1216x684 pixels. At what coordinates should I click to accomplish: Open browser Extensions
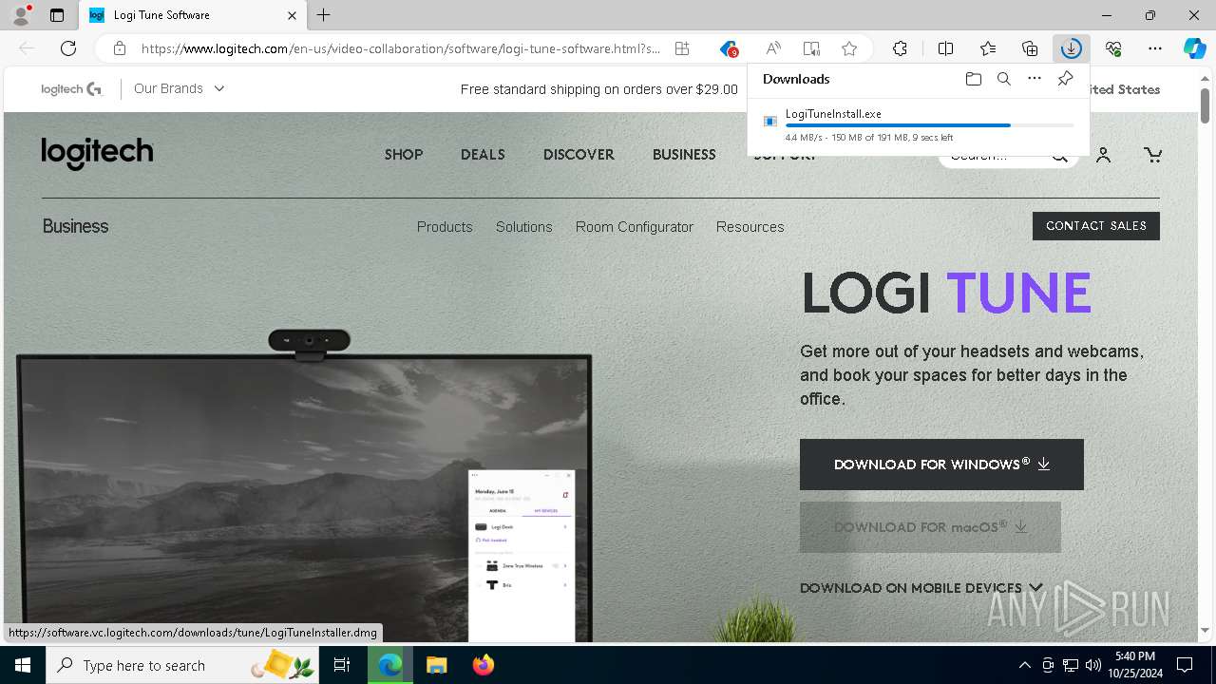click(900, 48)
